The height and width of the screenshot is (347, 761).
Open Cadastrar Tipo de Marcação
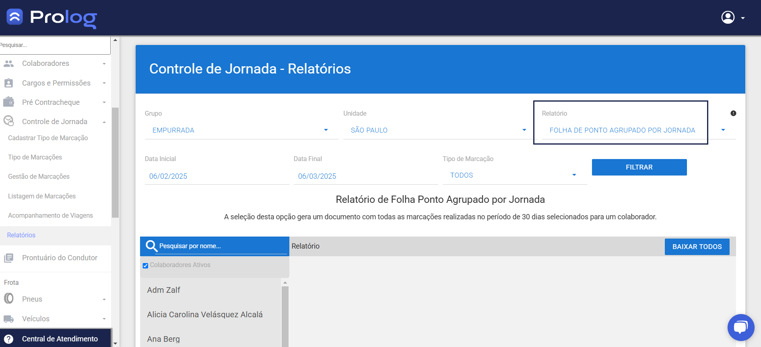click(x=48, y=138)
